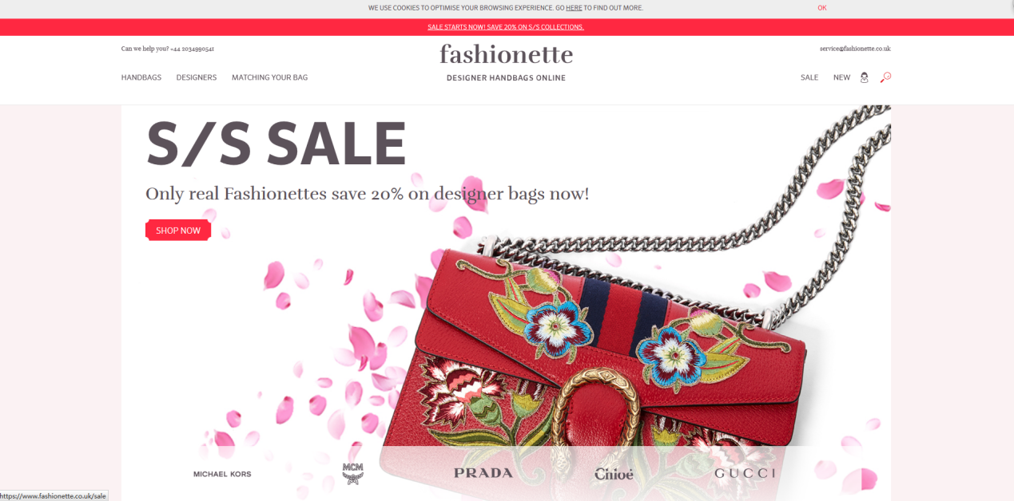Select the Gucci brand logo
This screenshot has width=1014, height=501.
click(x=745, y=473)
